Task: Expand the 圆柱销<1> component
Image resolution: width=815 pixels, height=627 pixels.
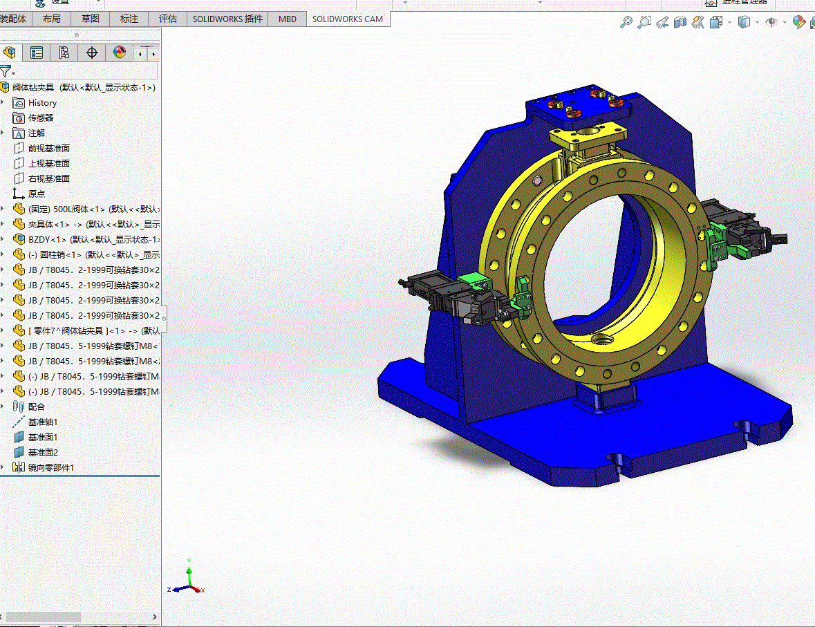Action: tap(3, 254)
